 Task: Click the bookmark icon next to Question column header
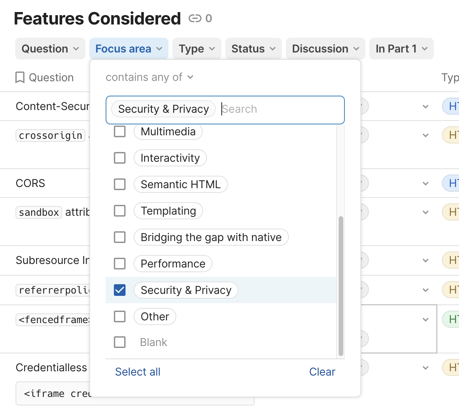20,77
